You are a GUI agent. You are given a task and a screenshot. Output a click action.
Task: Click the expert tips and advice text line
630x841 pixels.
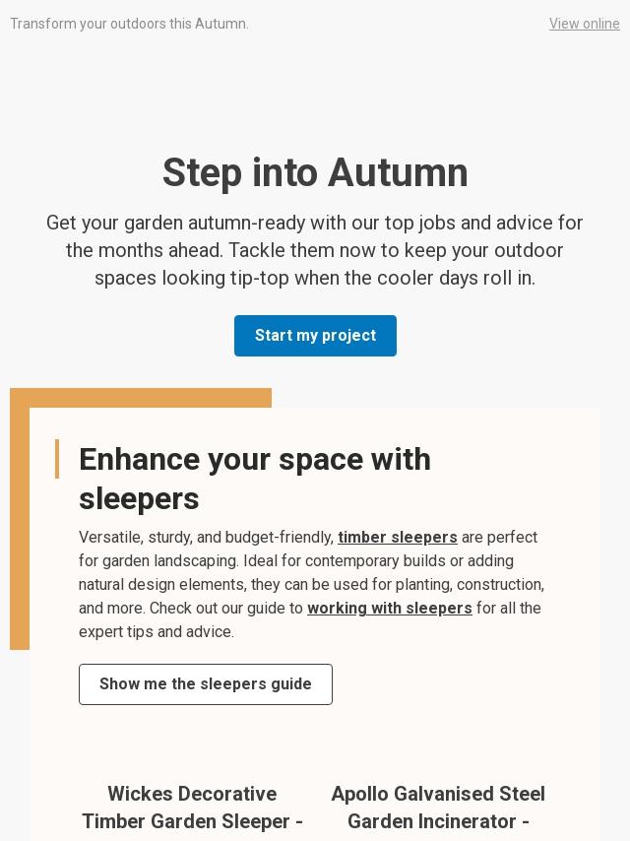pos(157,631)
